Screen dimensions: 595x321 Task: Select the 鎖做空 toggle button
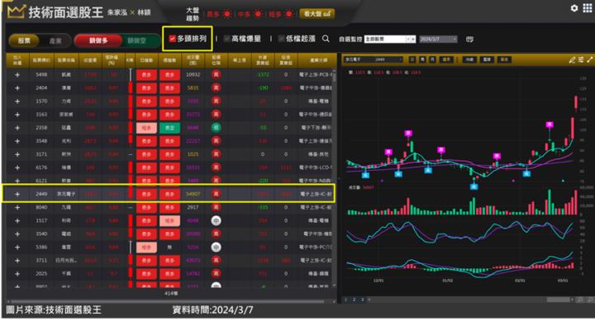(x=136, y=40)
